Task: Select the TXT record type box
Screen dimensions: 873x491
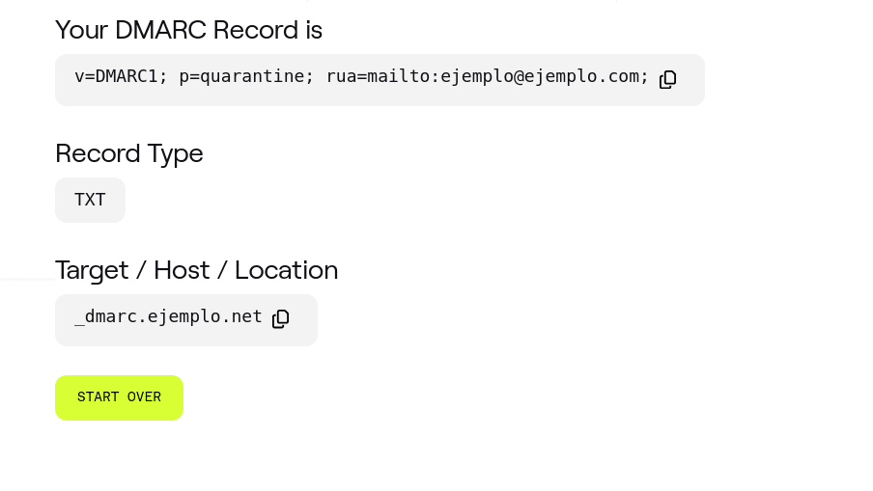Action: coord(90,200)
